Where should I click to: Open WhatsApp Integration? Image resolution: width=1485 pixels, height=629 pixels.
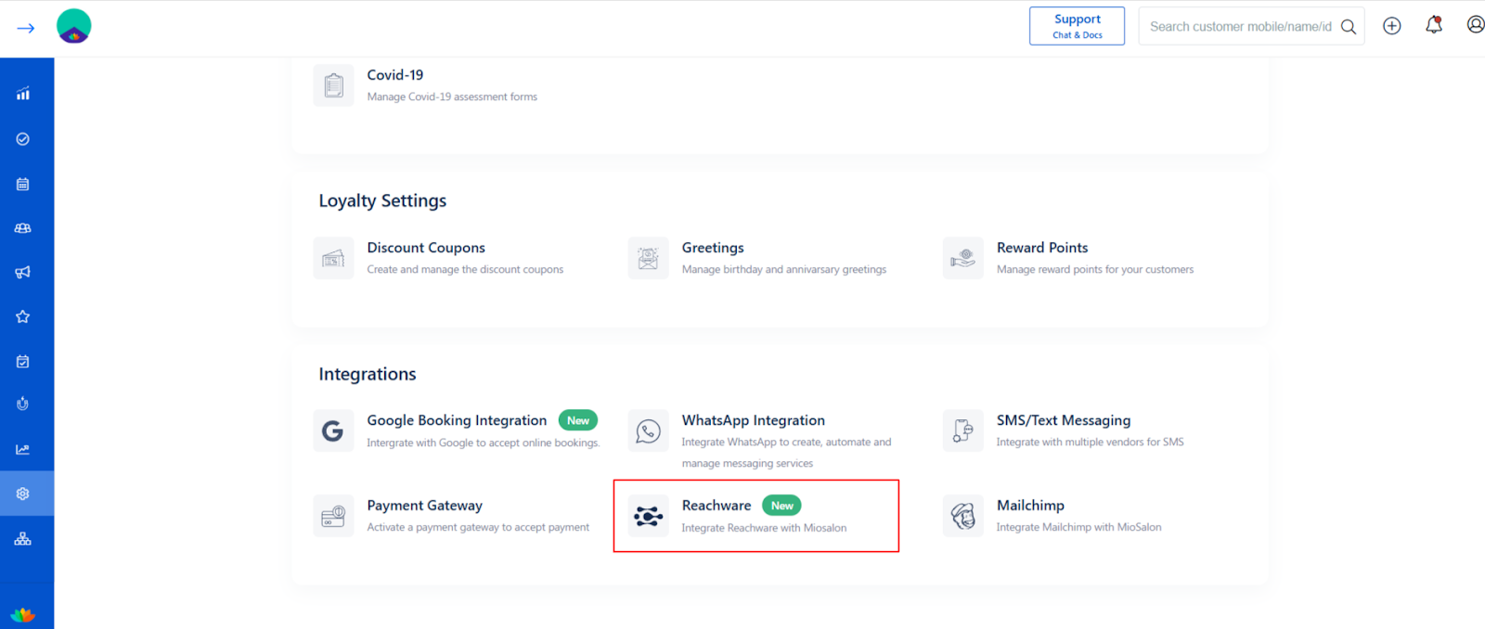click(754, 420)
